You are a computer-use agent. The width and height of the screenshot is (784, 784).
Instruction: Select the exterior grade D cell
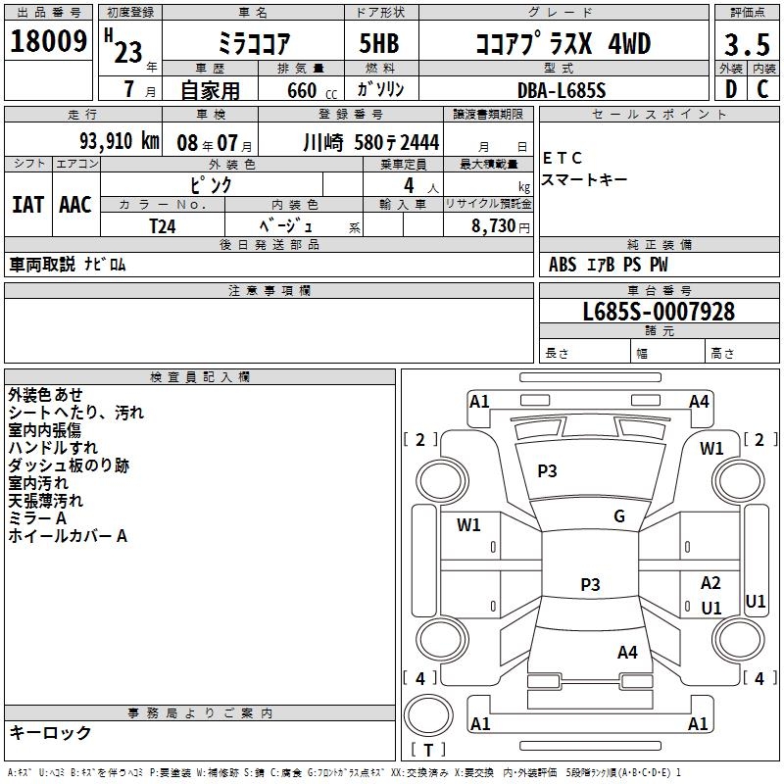click(x=730, y=89)
